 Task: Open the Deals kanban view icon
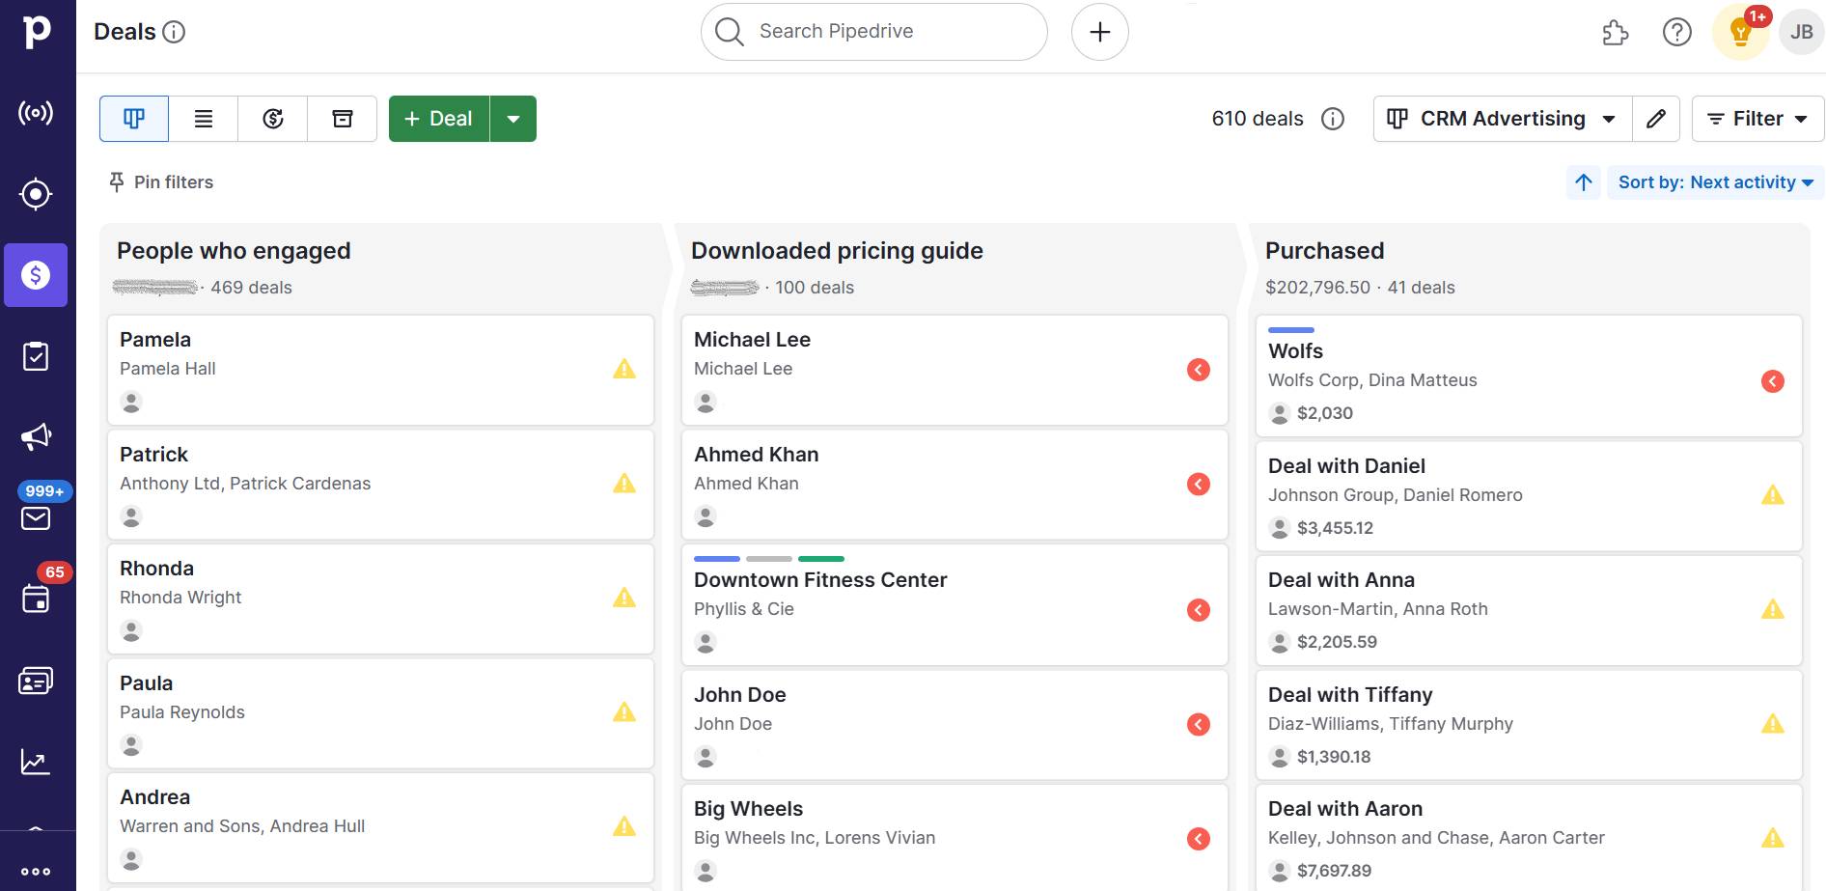[132, 118]
